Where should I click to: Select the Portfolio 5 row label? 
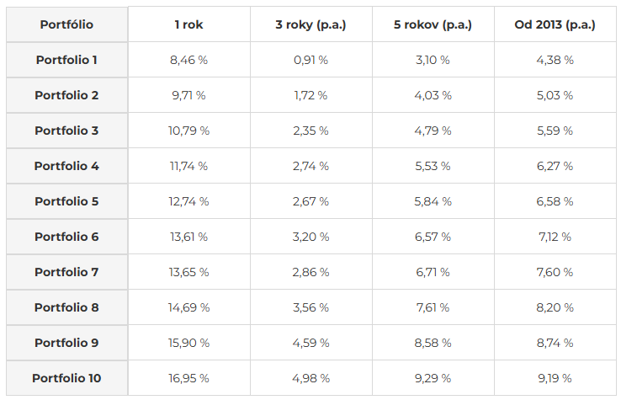(66, 201)
